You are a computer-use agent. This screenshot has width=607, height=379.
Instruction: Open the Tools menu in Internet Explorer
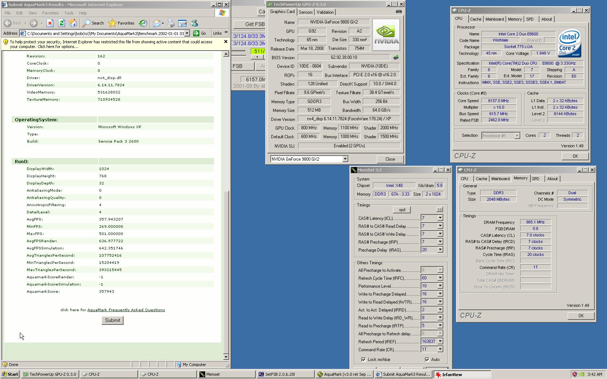coord(69,13)
